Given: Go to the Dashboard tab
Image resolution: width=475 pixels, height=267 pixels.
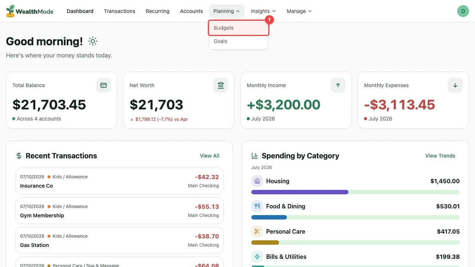Looking at the screenshot, I should pyautogui.click(x=80, y=11).
